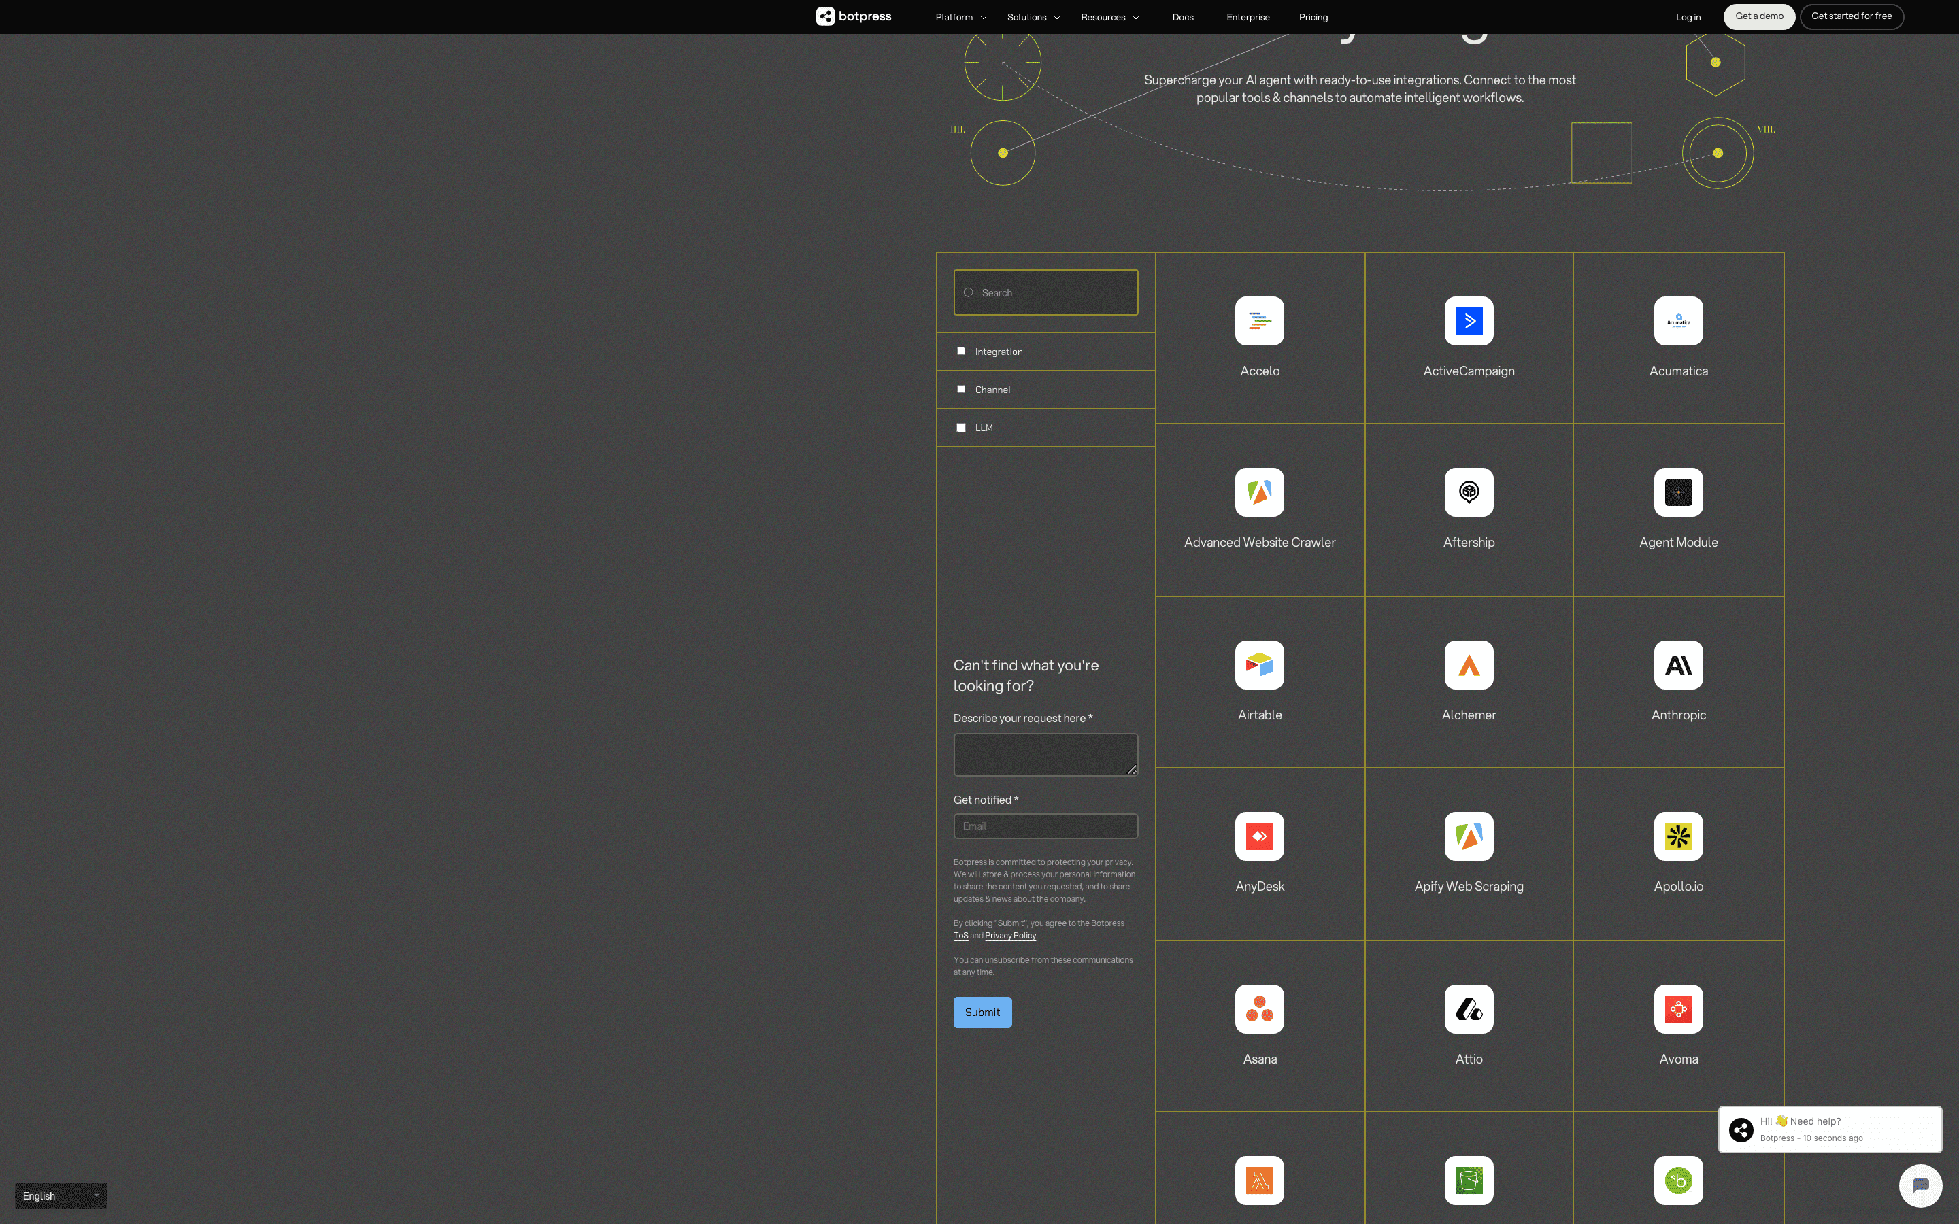Expand the Platform menu

961,17
